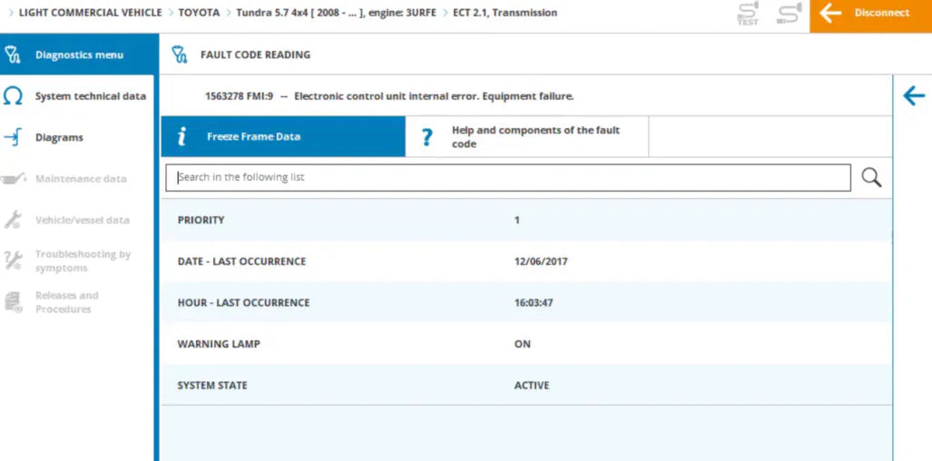Screen dimensions: 932x461
Task: Select the Tundra 5.7 4x4 breadcrumb
Action: [x=336, y=13]
